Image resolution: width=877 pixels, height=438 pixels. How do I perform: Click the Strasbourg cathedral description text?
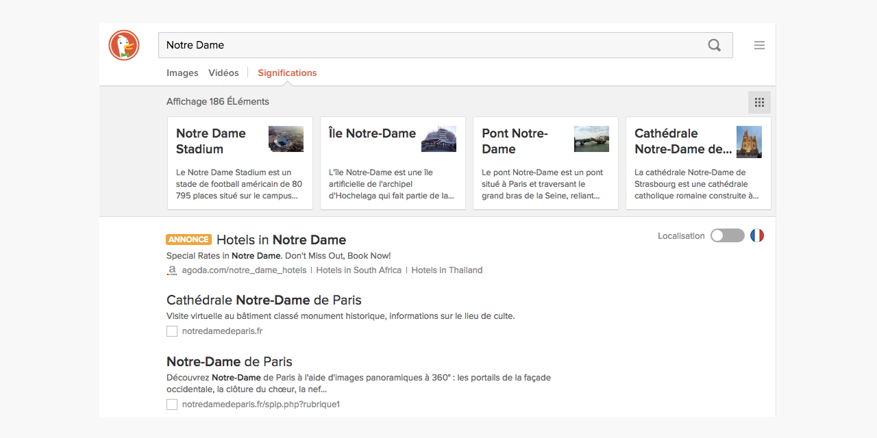696,184
